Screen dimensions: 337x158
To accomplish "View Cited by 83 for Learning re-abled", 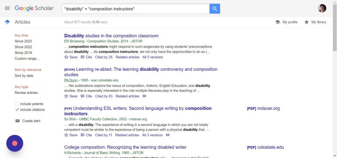I will (x=104, y=96).
